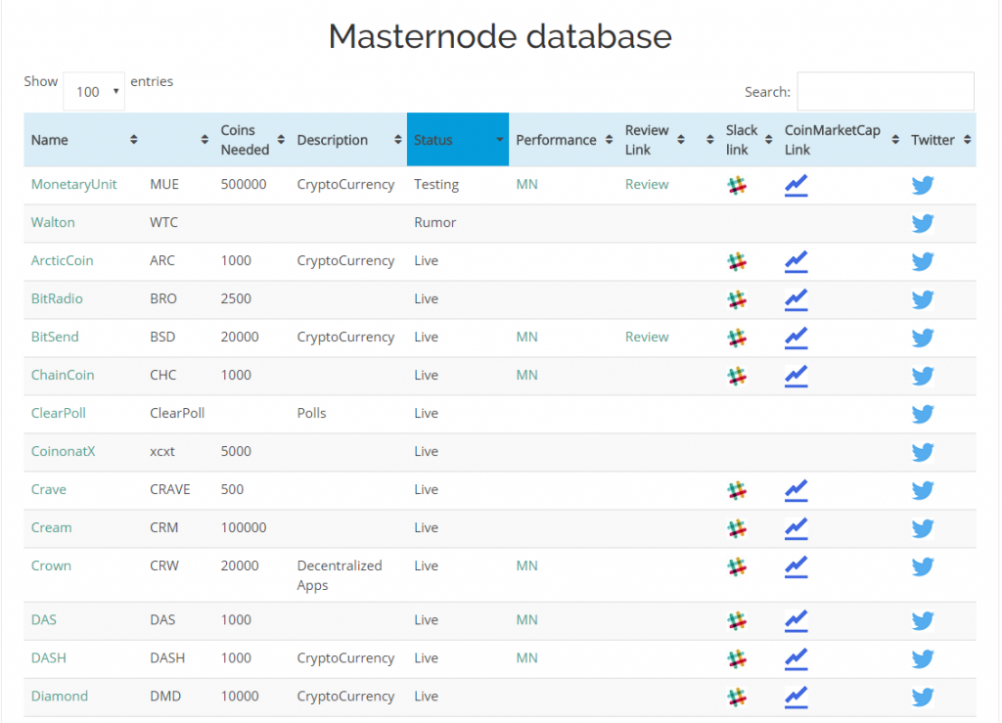Open the CoinonatX name link
This screenshot has width=1002, height=723.
(x=64, y=451)
